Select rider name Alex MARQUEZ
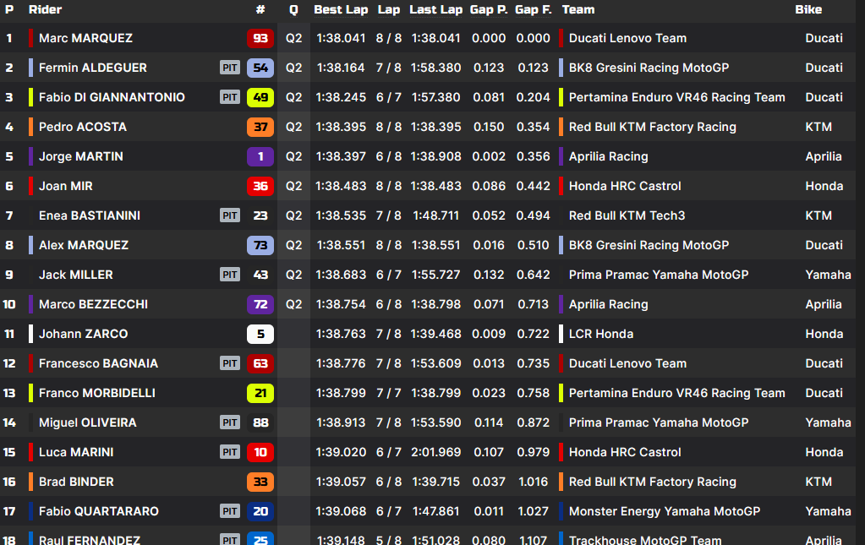 point(84,245)
